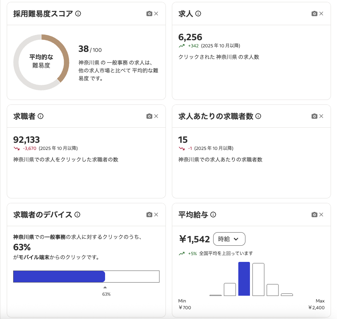Take screenshot of 求職者 card with camera icon
Image resolution: width=337 pixels, height=319 pixels.
149,116
